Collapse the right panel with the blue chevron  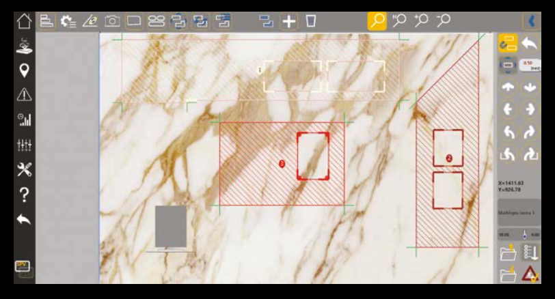(530, 21)
